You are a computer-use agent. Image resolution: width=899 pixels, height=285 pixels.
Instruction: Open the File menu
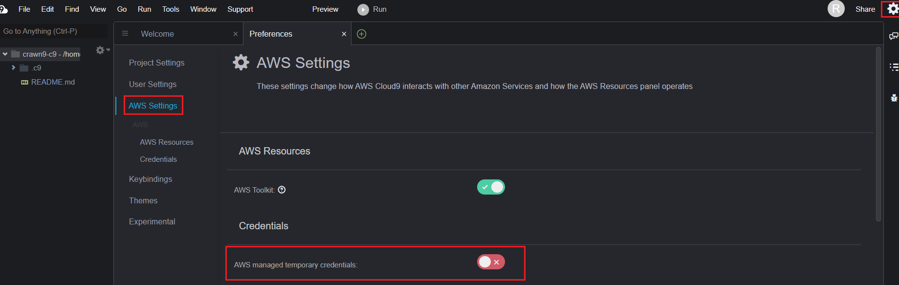pyautogui.click(x=24, y=9)
